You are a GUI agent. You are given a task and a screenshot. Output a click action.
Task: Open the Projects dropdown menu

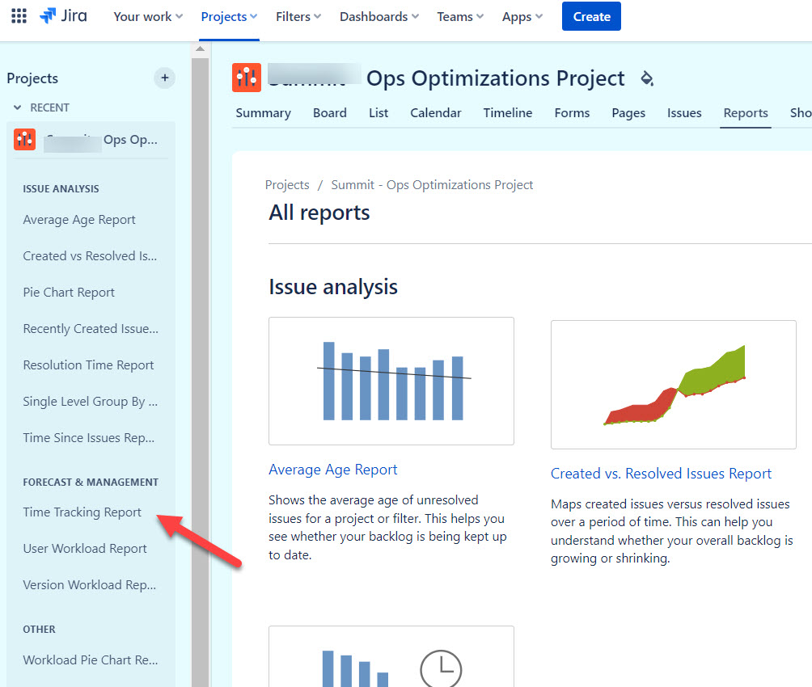click(x=229, y=16)
